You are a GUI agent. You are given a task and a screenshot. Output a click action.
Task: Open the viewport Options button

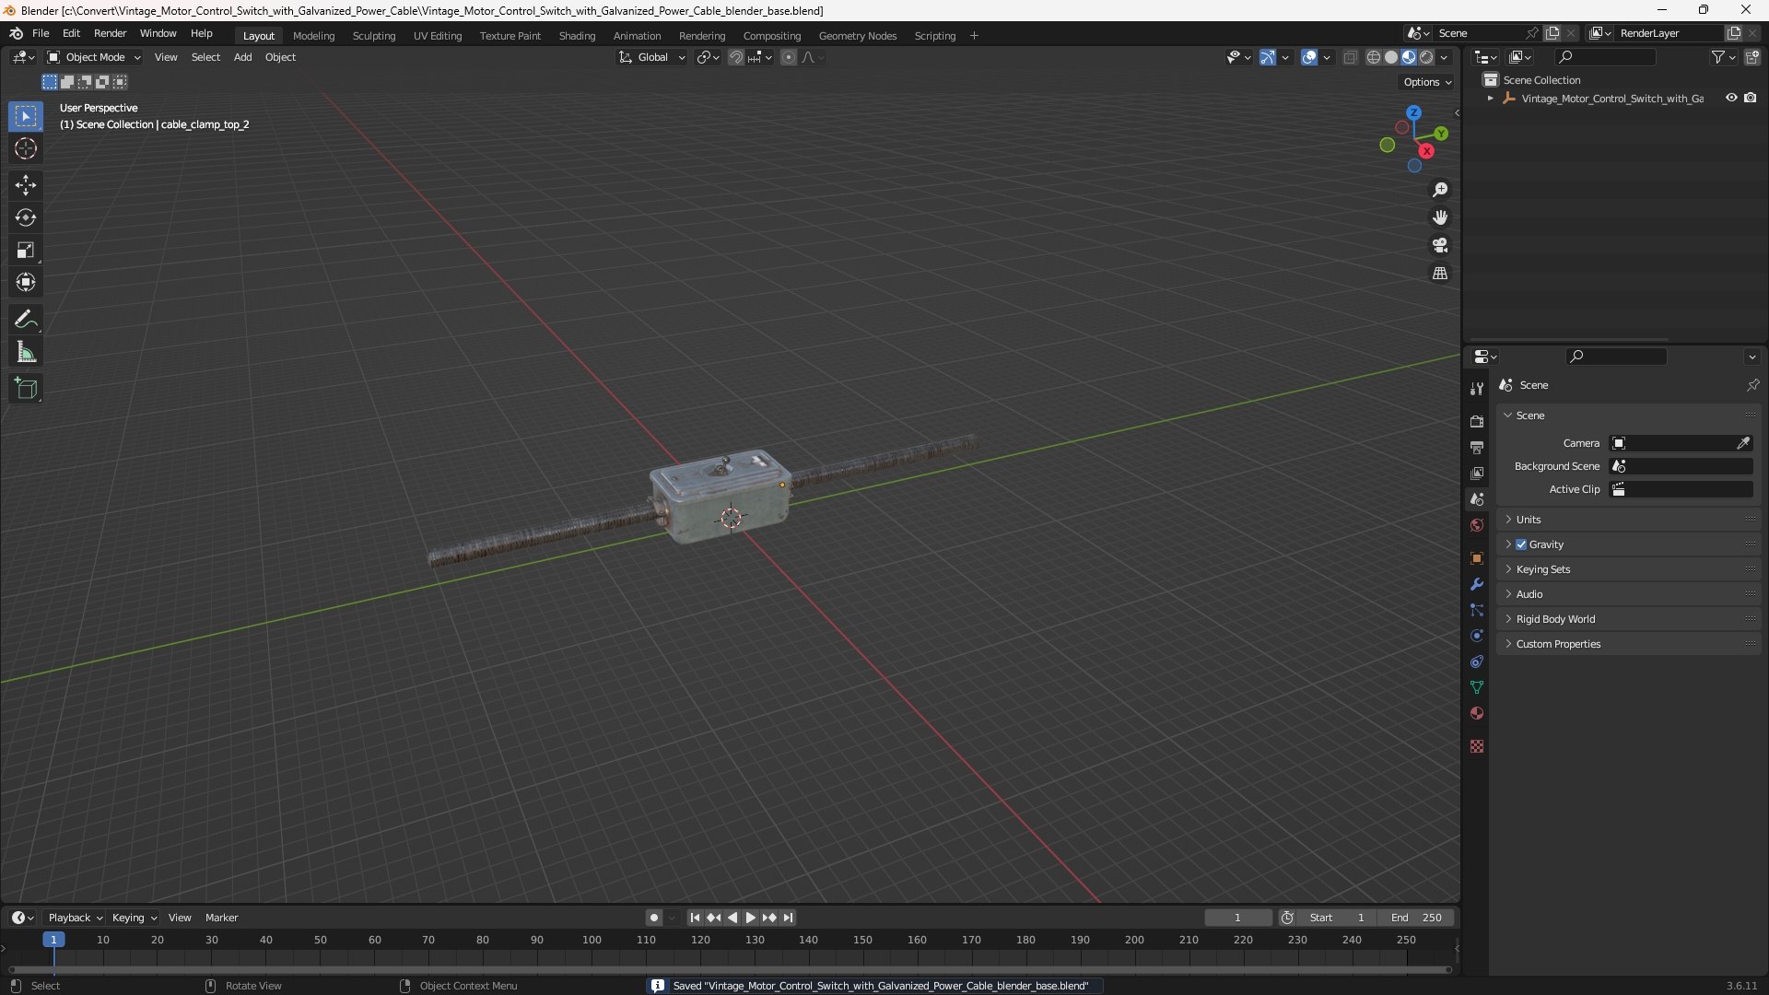(1426, 82)
